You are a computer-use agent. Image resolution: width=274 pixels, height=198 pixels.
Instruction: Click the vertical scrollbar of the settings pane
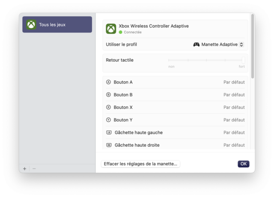pyautogui.click(x=253, y=46)
